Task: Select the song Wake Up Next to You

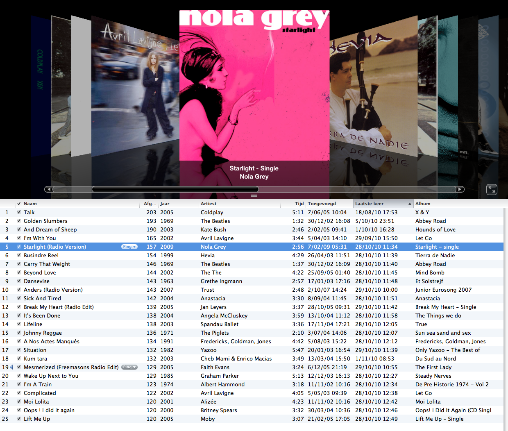Action: (x=51, y=376)
